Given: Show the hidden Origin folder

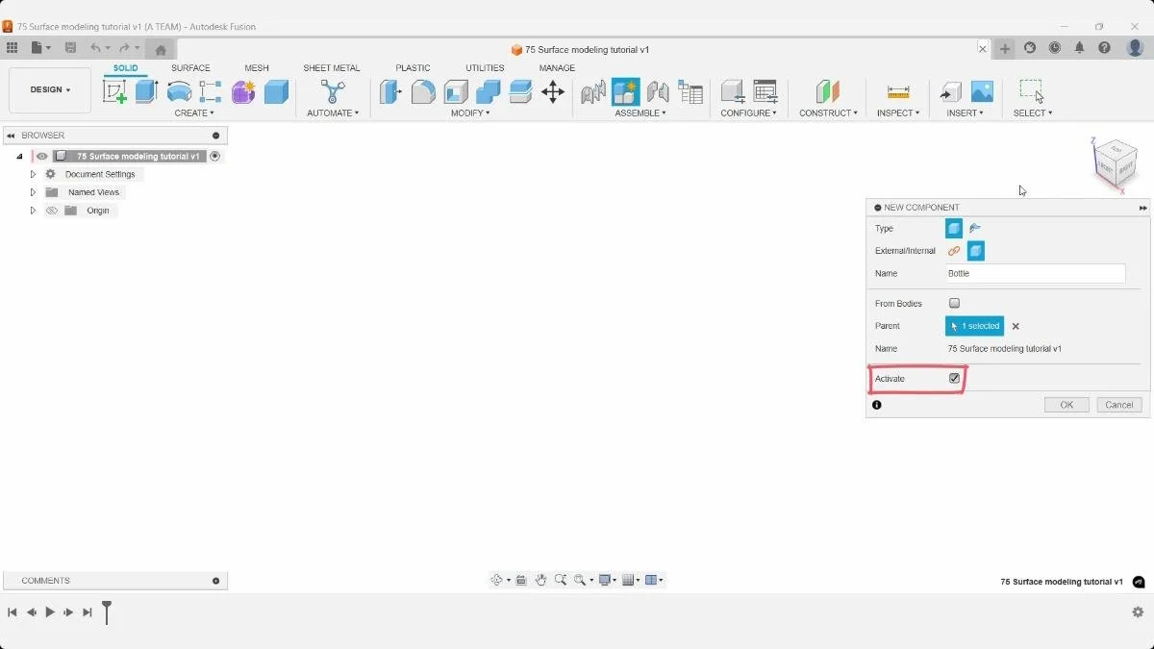Looking at the screenshot, I should tap(52, 211).
